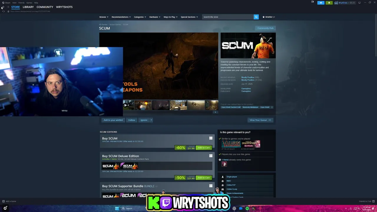This screenshot has height=212, width=377.
Task: Select the flamethrower fire screenshot thumbnail
Action: [x=143, y=105]
